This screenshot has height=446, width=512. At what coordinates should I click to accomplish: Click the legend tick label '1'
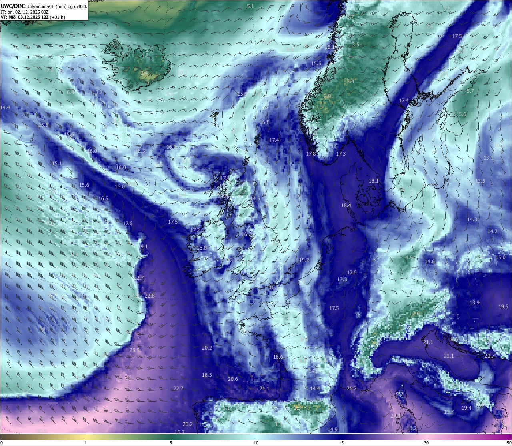(x=86, y=443)
